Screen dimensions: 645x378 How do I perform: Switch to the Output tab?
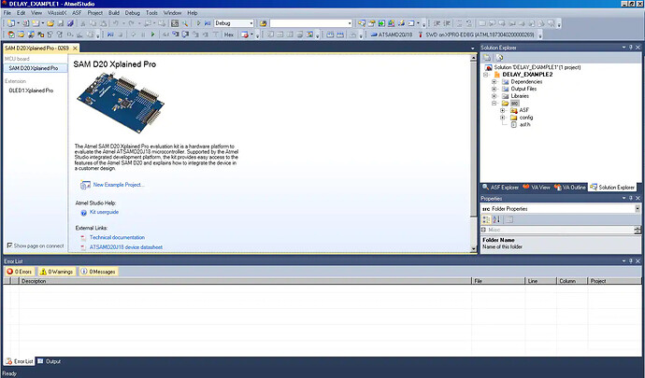click(x=49, y=361)
